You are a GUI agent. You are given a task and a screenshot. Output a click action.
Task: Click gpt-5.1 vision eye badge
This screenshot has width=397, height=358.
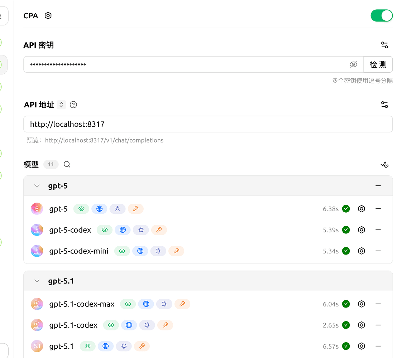coord(87,346)
